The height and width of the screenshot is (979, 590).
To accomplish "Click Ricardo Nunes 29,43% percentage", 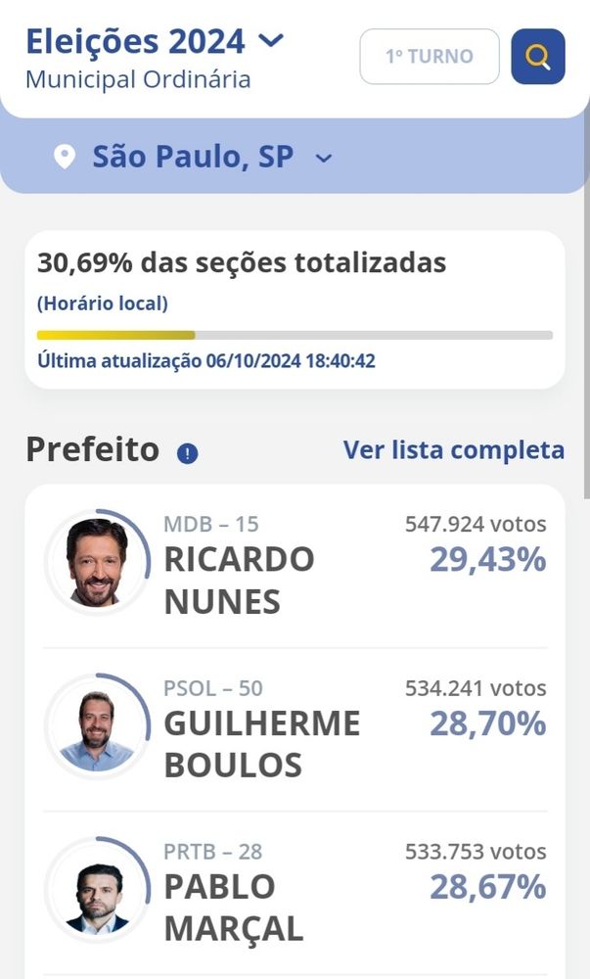I will (487, 559).
